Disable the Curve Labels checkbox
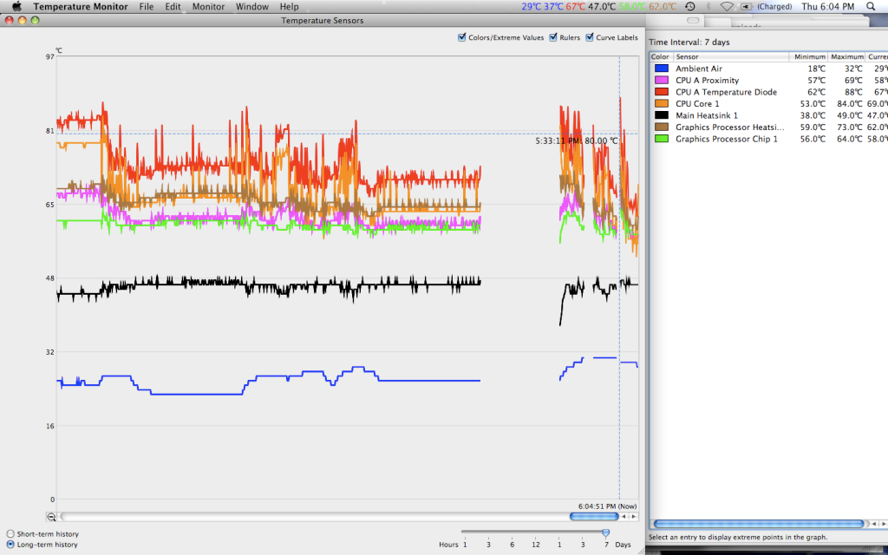The image size is (888, 555). pos(590,37)
